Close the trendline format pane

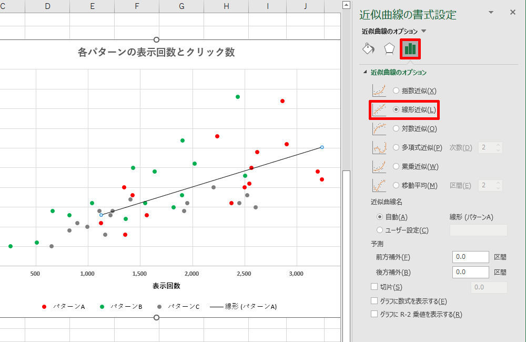tap(512, 13)
